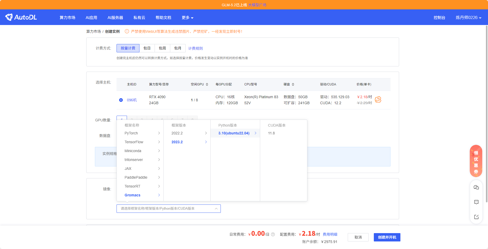Select the 096机 host radio button
488x249 pixels.
point(121,100)
